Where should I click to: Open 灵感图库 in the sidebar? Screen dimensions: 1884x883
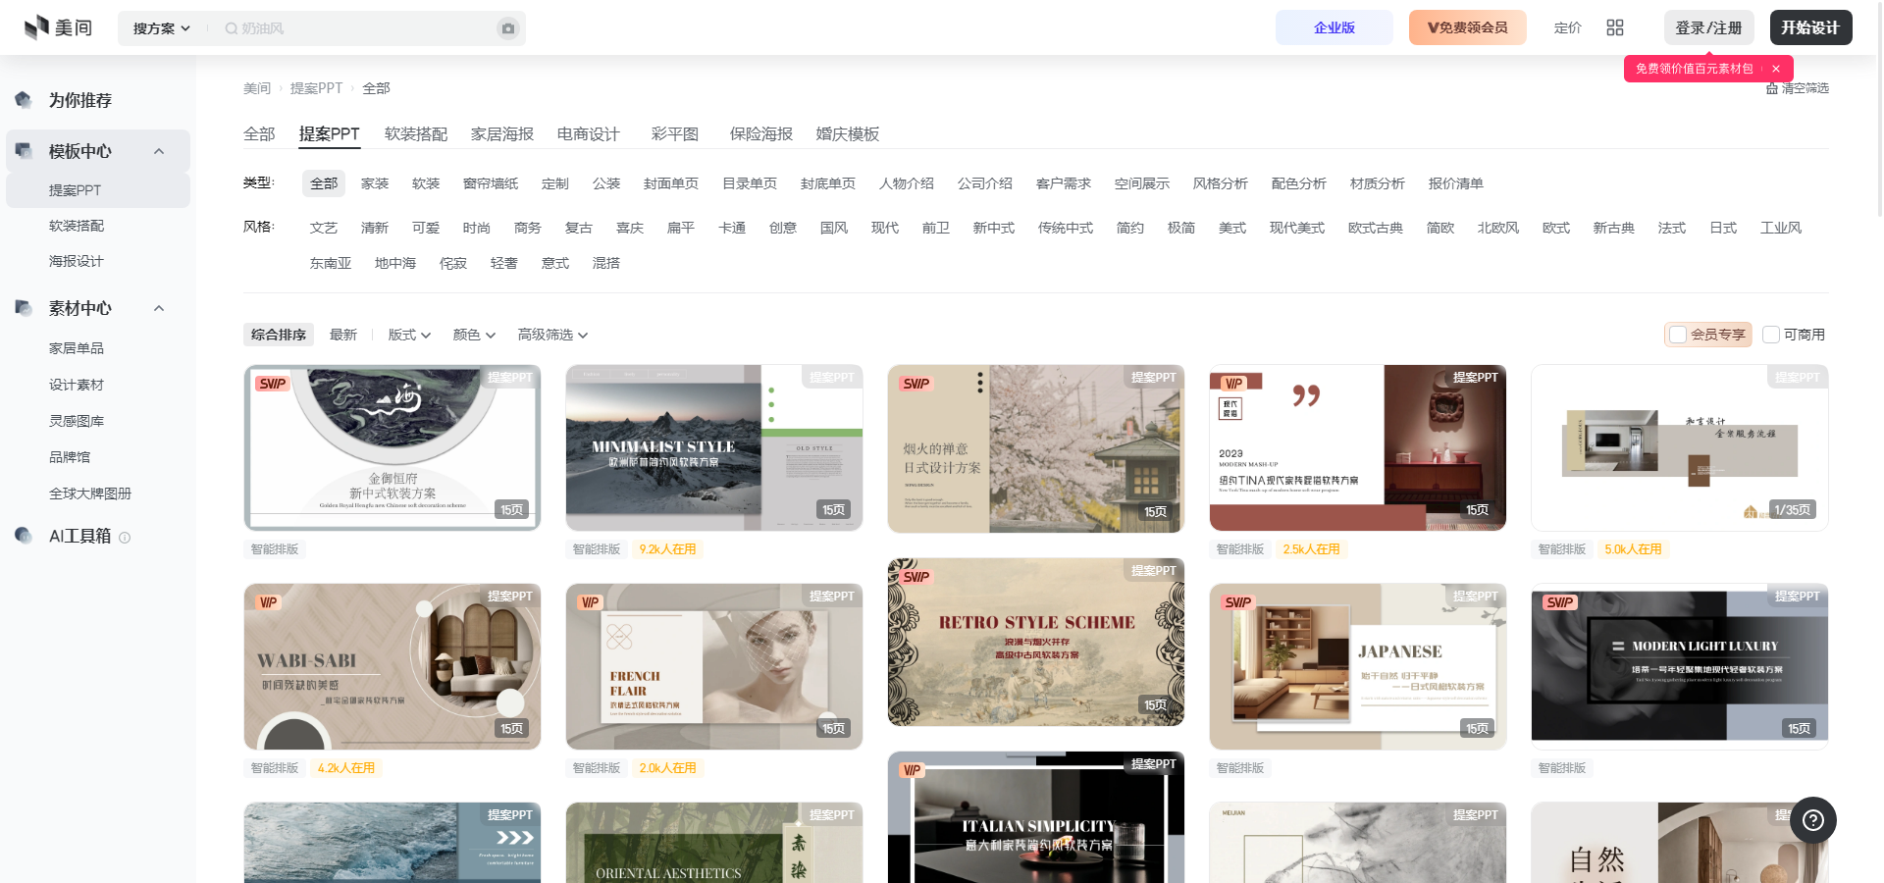77,421
